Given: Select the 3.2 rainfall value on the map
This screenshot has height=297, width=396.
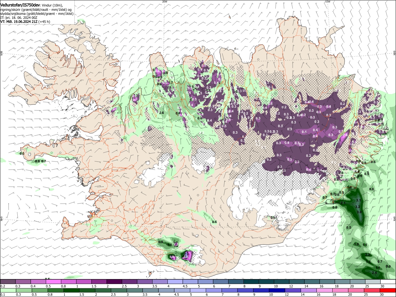Looking at the screenshot, I should coord(358,207).
